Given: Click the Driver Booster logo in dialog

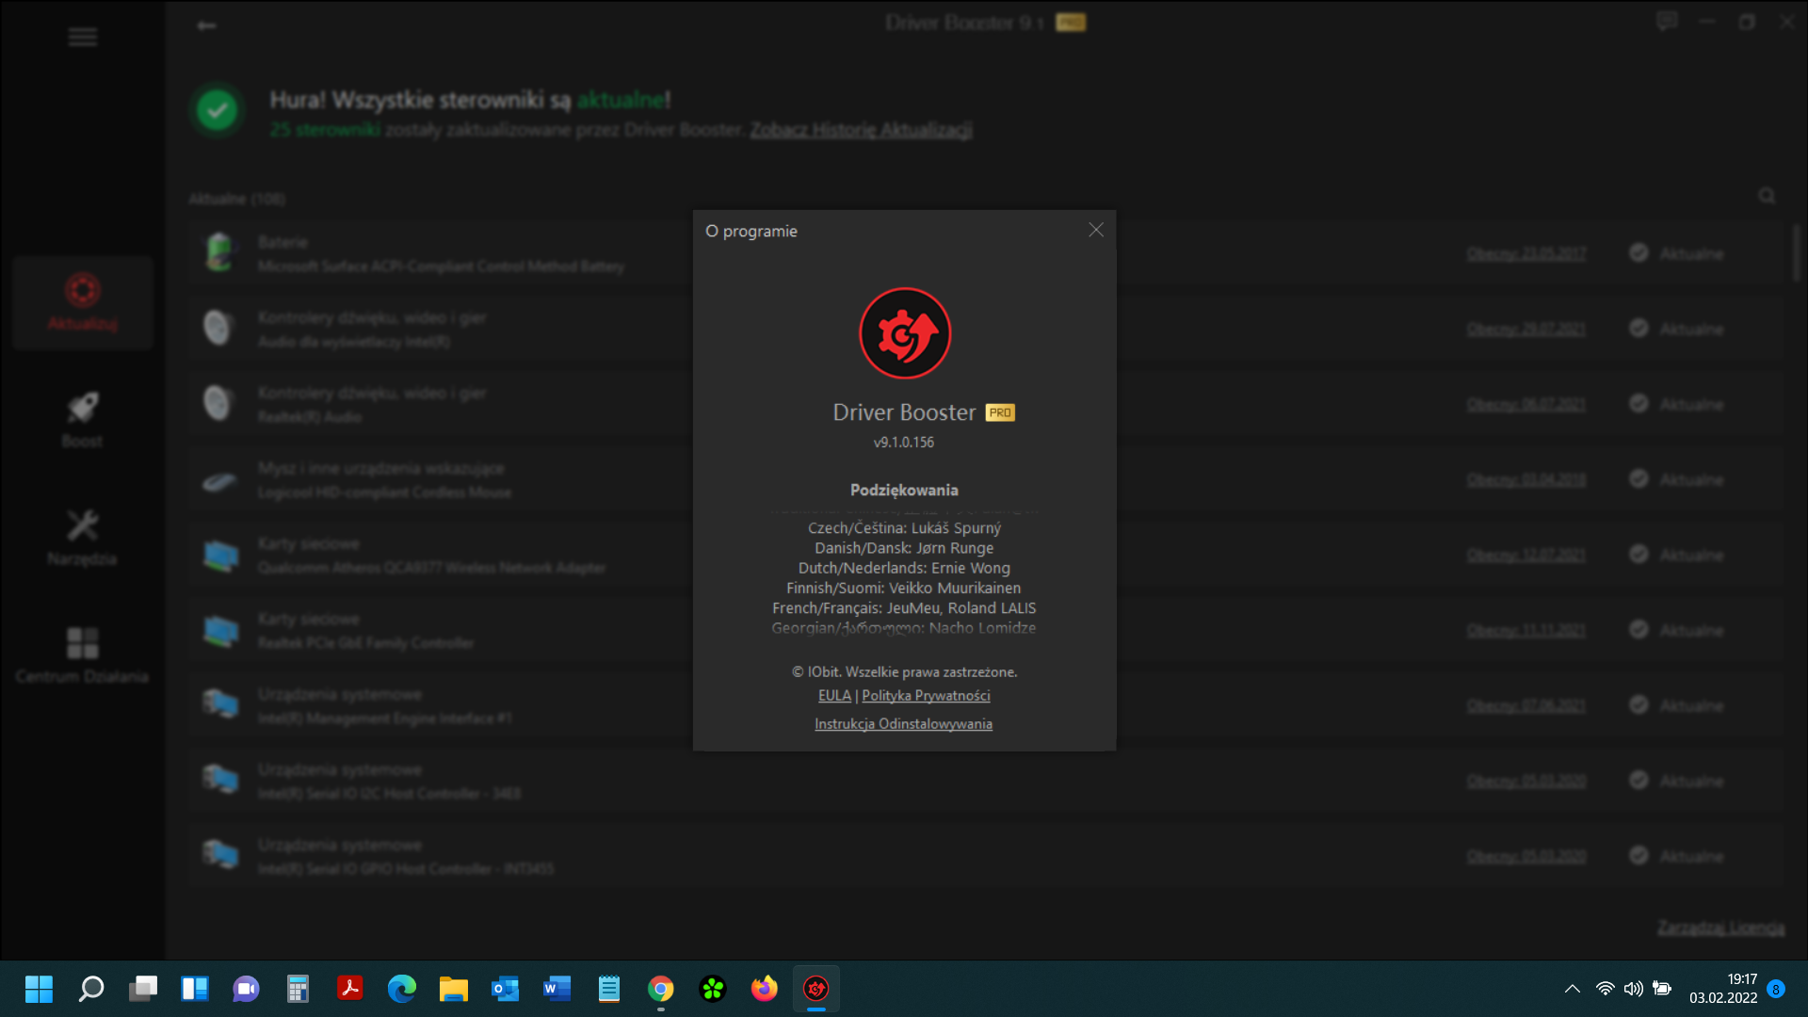Looking at the screenshot, I should [x=905, y=333].
